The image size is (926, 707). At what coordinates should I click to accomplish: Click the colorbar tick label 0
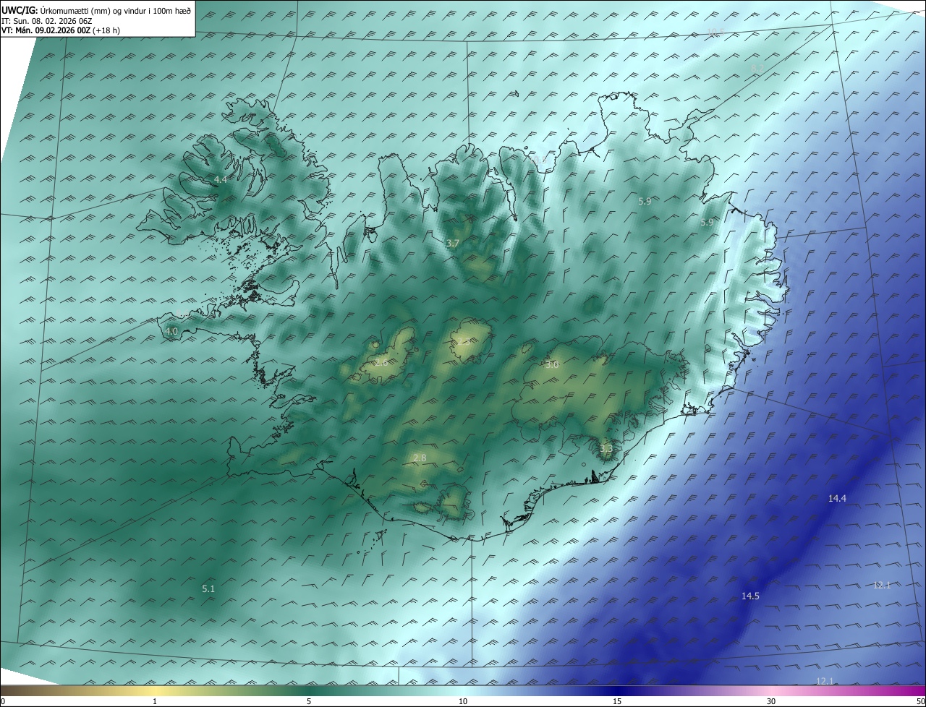click(3, 701)
